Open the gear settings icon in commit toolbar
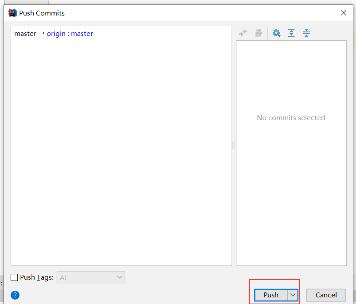Image resolution: width=356 pixels, height=304 pixels. 277,33
